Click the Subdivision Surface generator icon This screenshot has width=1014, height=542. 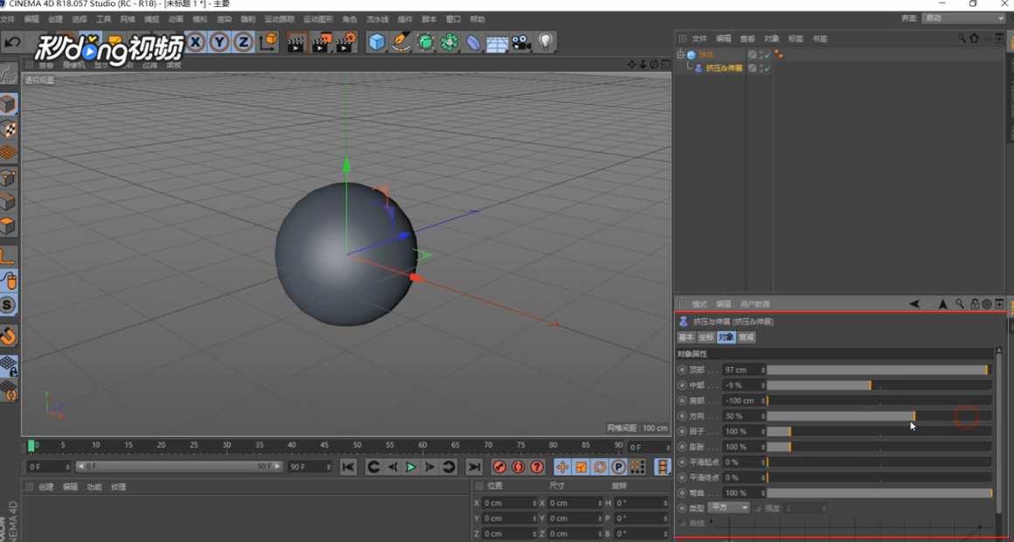click(x=425, y=43)
